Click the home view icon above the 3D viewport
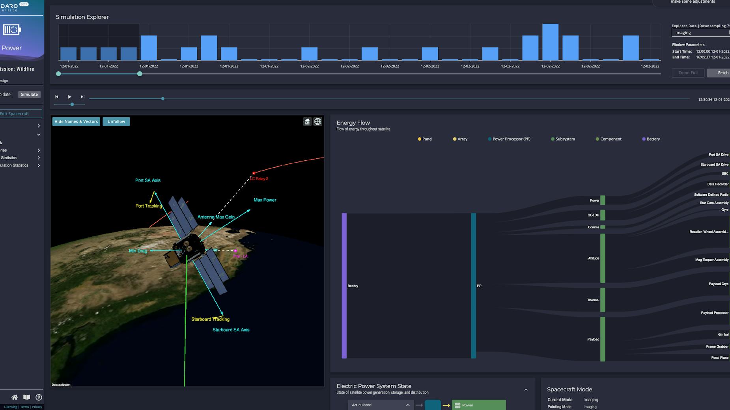 pos(307,121)
